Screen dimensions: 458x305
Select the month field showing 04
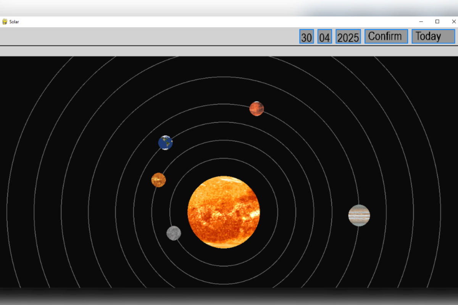click(324, 37)
